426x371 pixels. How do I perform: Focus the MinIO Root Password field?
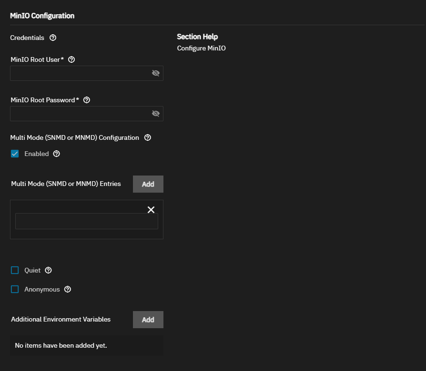tap(87, 114)
